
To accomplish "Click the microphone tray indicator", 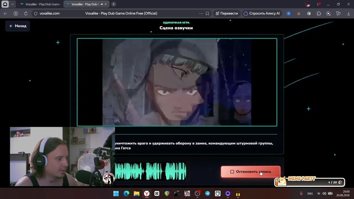I will click(301, 193).
